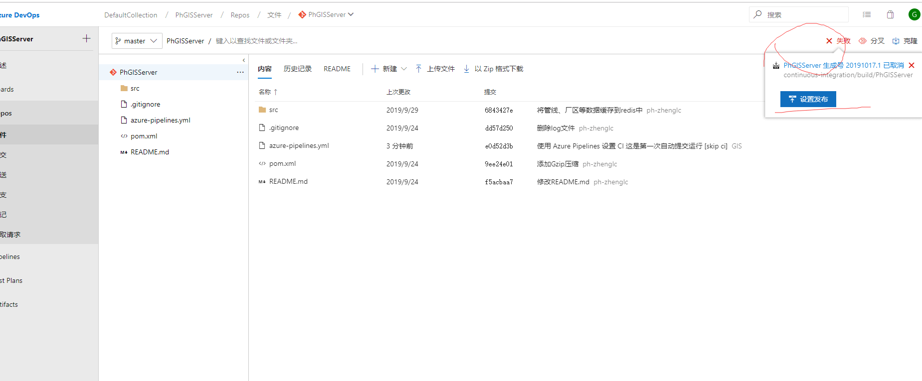Open the master branch dropdown
The image size is (922, 381).
coord(137,41)
